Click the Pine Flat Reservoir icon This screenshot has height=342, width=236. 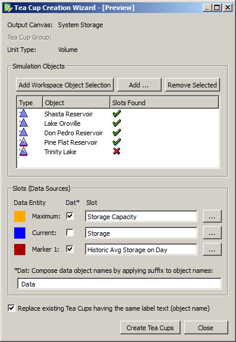click(24, 142)
